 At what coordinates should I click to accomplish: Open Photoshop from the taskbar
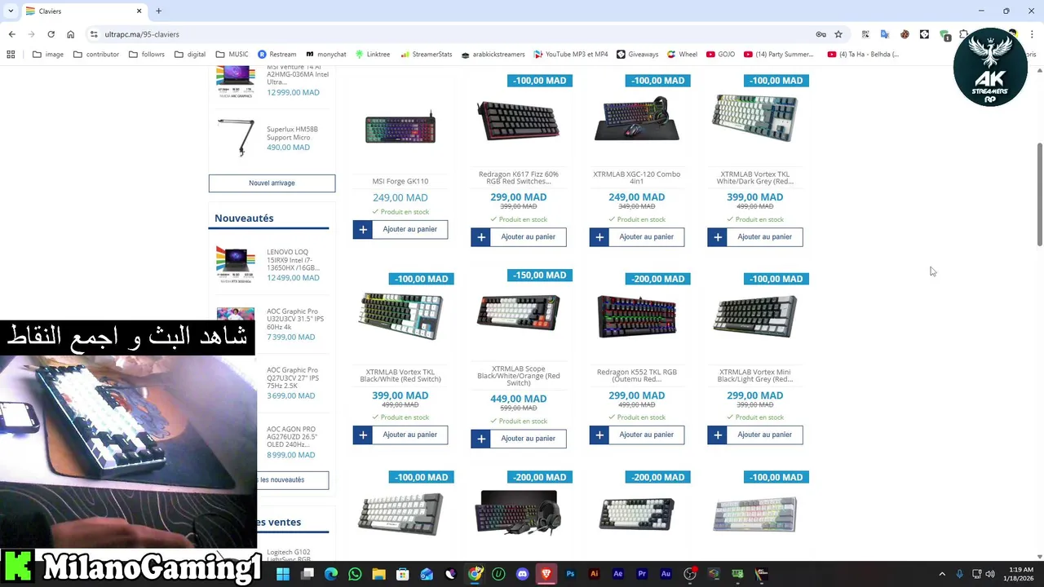(x=570, y=574)
